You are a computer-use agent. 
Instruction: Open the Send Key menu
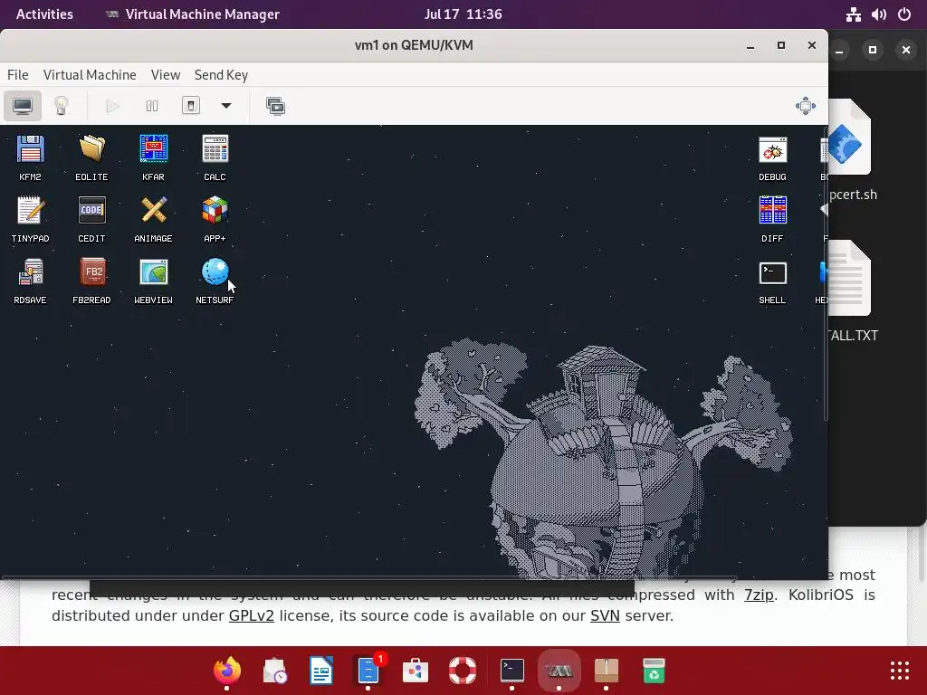click(x=221, y=75)
